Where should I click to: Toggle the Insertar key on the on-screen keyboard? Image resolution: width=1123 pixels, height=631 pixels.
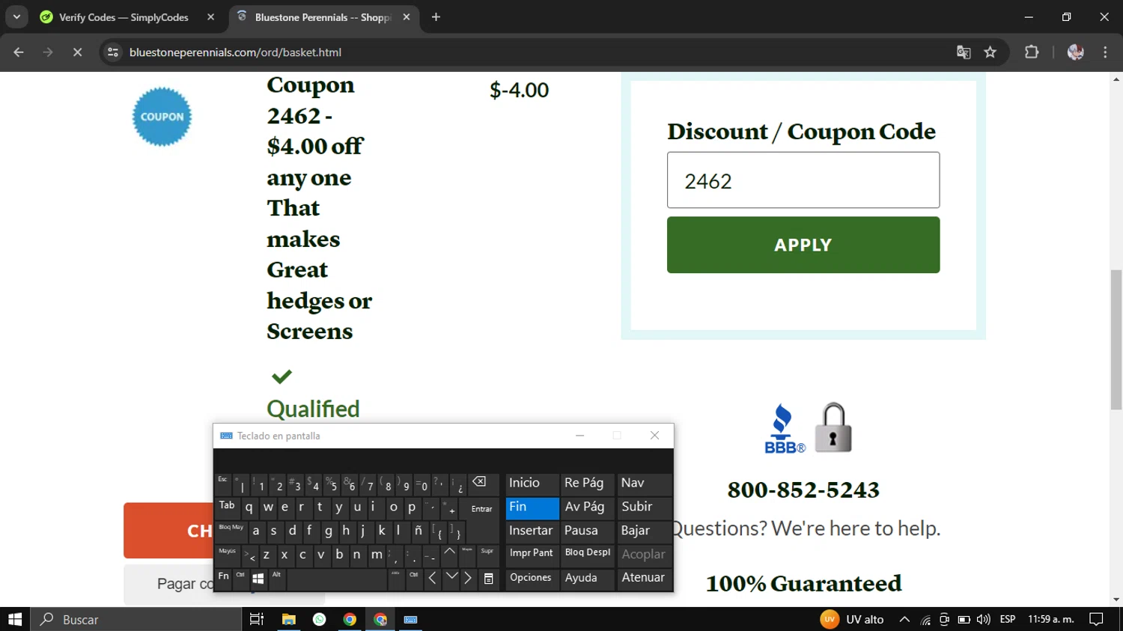pyautogui.click(x=532, y=531)
